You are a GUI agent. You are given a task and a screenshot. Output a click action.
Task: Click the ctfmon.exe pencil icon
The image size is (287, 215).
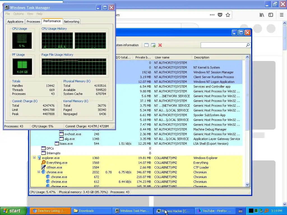(x=43, y=167)
